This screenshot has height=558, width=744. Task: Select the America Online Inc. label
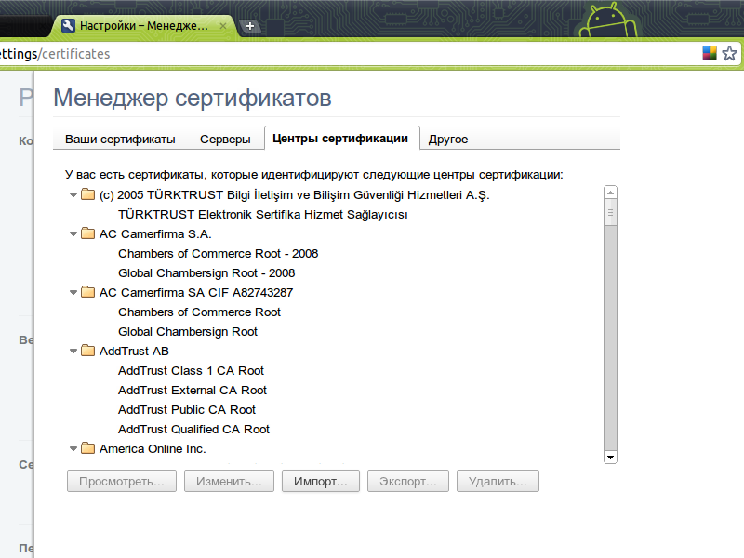point(153,449)
